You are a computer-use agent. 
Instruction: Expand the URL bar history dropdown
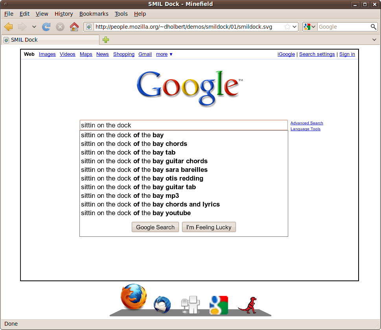coord(294,27)
